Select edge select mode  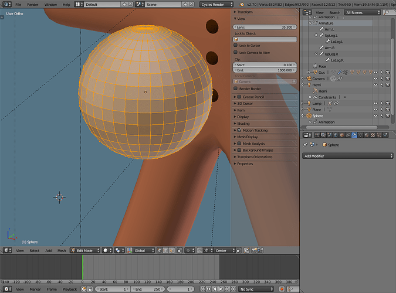click(x=165, y=250)
